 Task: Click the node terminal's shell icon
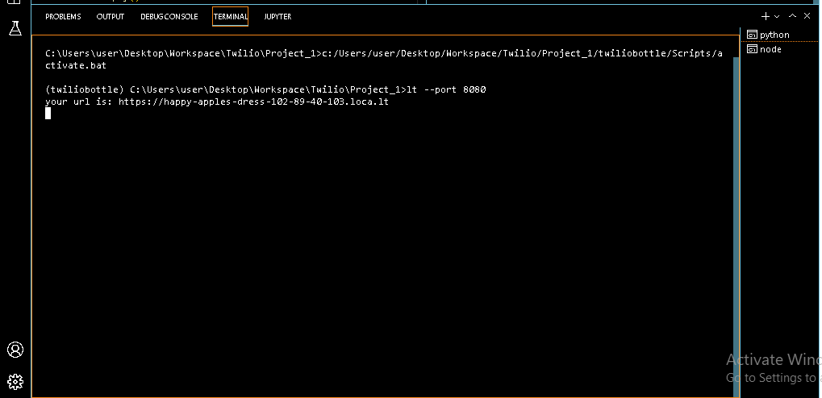click(753, 49)
